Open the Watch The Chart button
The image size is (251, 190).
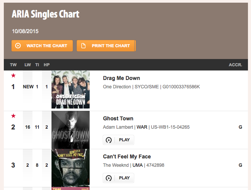coord(42,46)
